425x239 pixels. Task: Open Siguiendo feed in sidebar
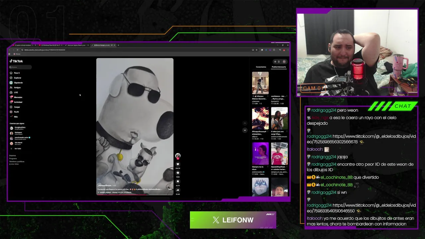click(16, 83)
